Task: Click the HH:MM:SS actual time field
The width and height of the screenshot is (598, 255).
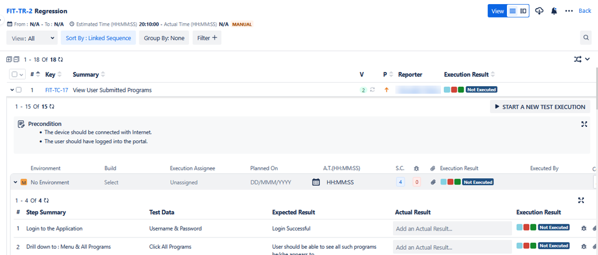Action: point(340,182)
